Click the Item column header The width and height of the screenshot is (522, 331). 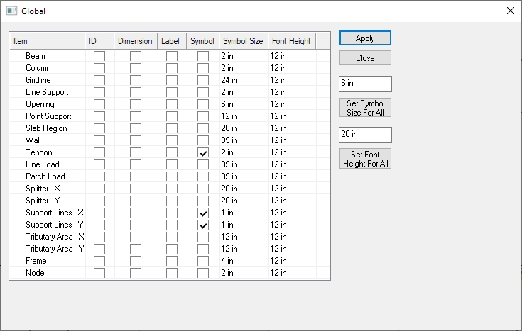point(47,41)
